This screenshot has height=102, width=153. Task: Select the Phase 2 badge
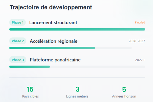(18, 41)
